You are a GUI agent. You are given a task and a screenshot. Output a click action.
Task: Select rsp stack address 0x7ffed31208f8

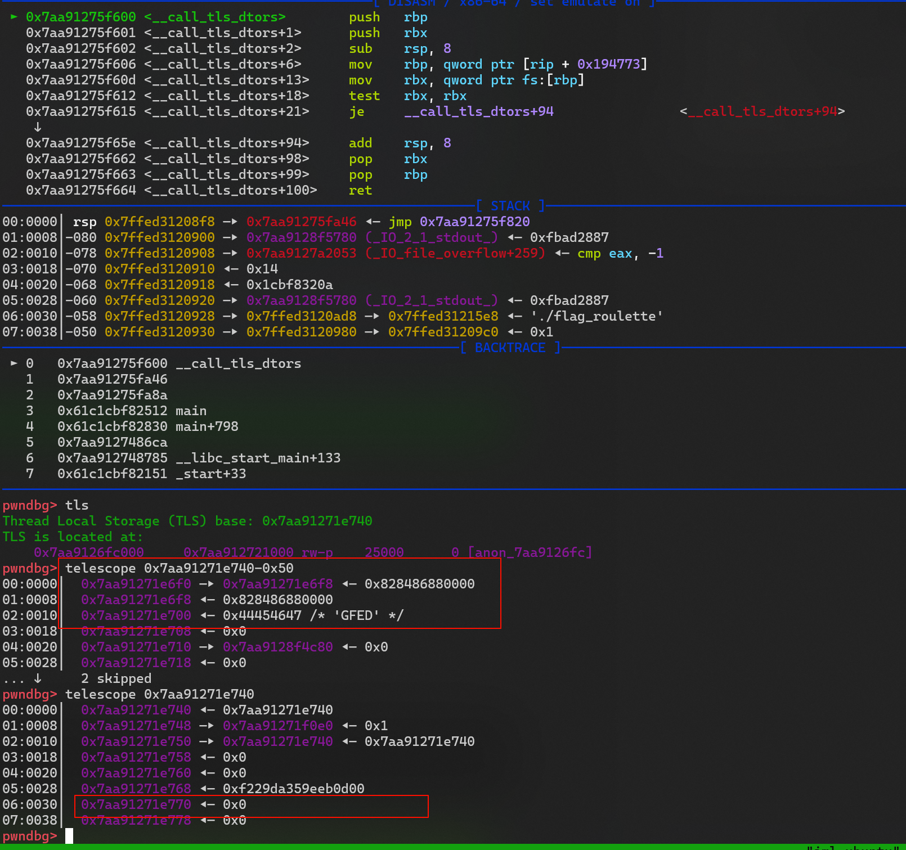160,222
